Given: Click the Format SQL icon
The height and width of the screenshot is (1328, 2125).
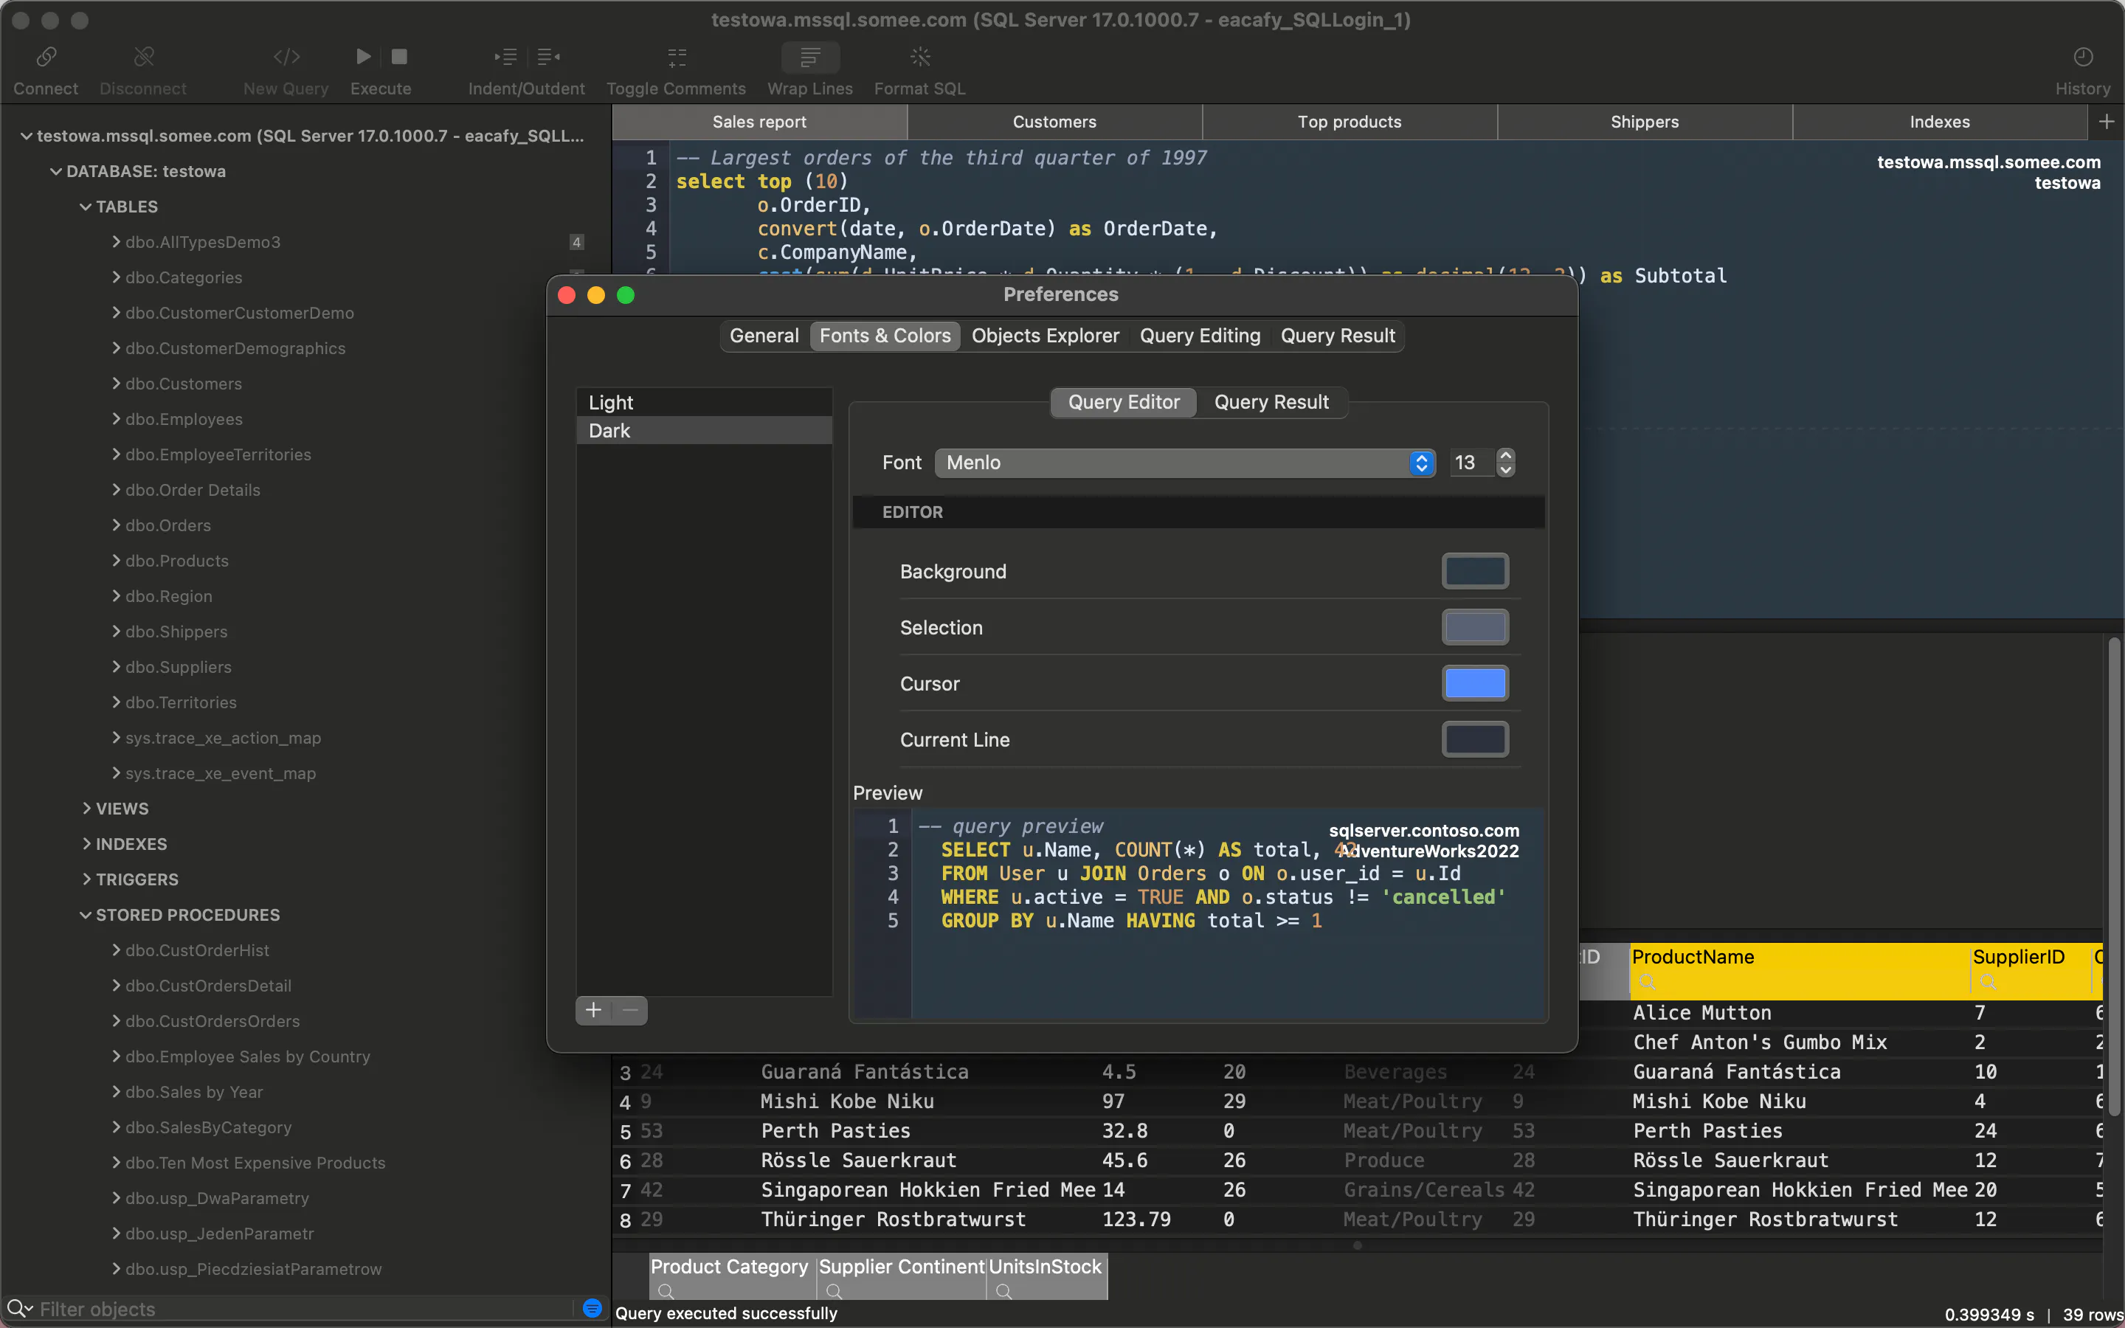Looking at the screenshot, I should click(x=919, y=57).
